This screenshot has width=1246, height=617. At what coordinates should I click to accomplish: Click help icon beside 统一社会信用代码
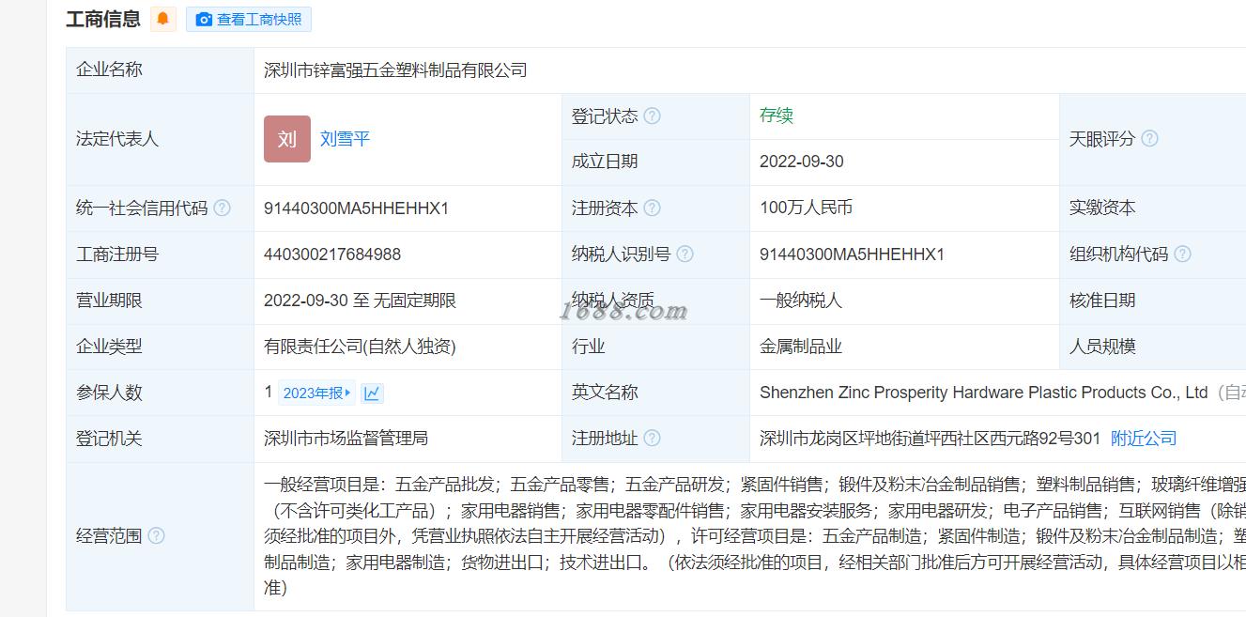click(222, 208)
